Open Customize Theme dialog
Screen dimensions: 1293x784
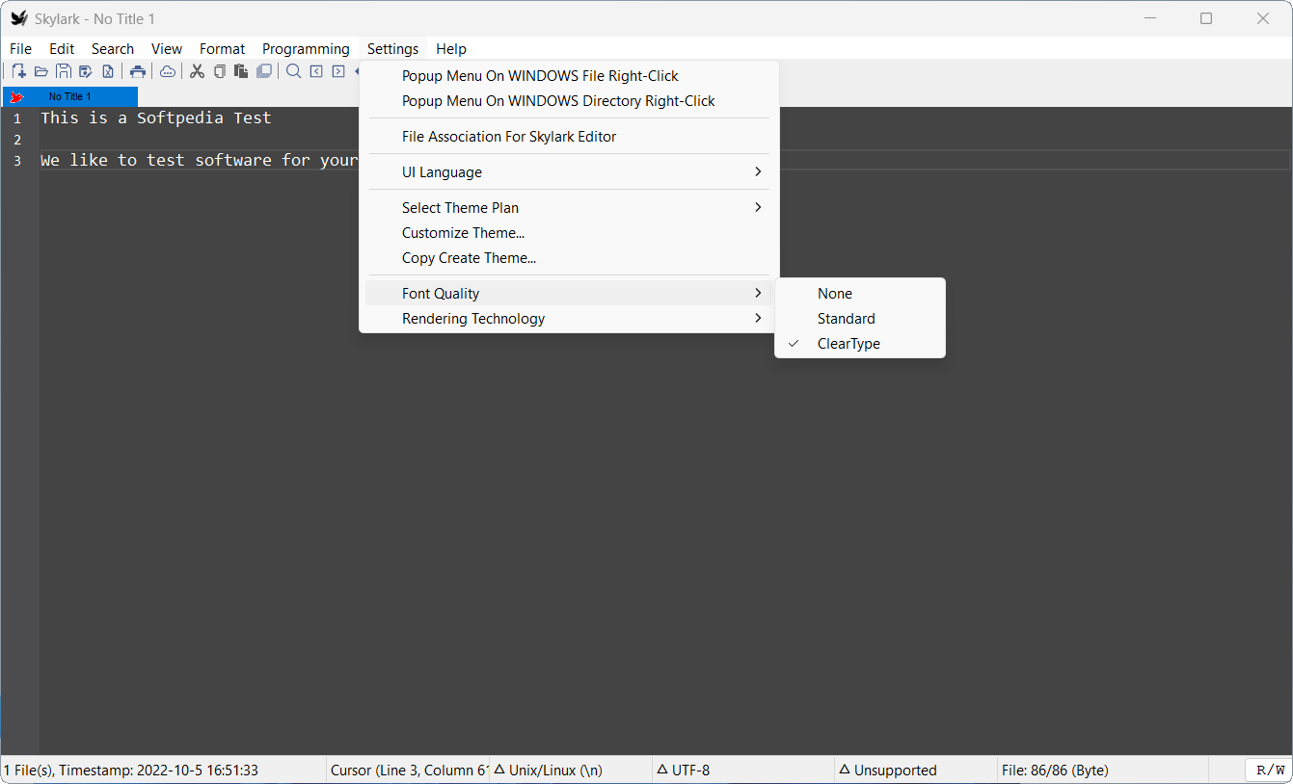click(569, 233)
